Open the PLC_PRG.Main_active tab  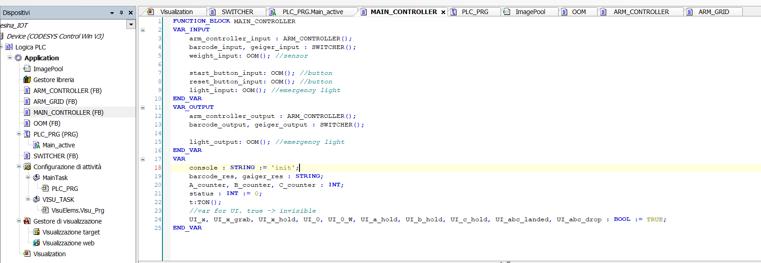click(x=313, y=12)
